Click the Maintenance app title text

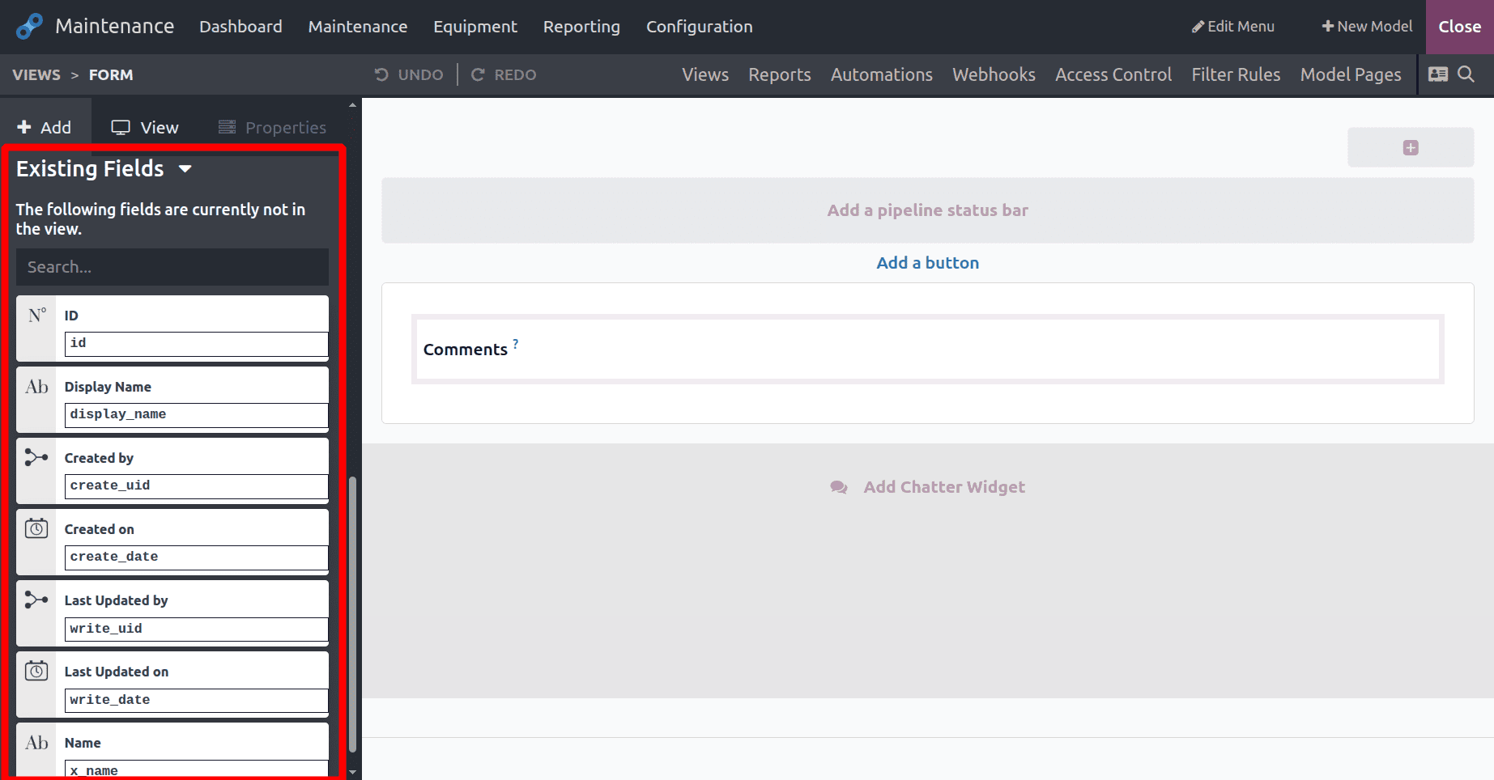(115, 27)
